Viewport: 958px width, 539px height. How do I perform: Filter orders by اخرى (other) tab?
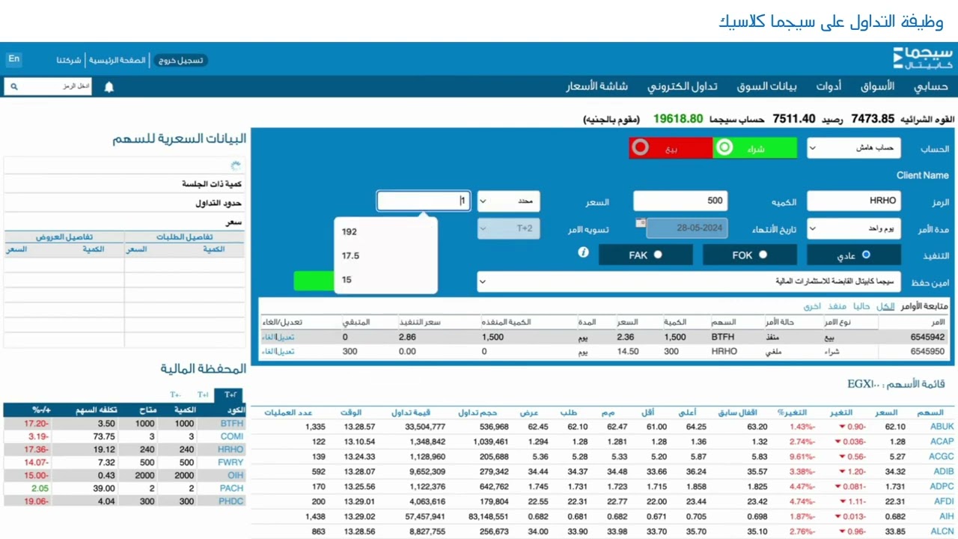tap(813, 306)
